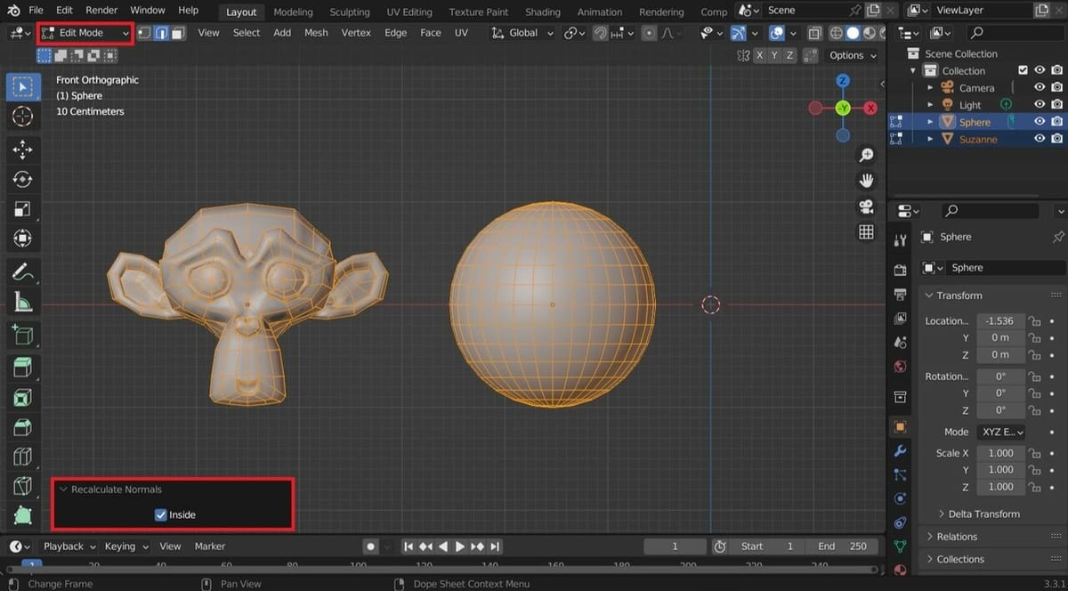Jump to the last frame
The image size is (1068, 591).
(x=495, y=546)
